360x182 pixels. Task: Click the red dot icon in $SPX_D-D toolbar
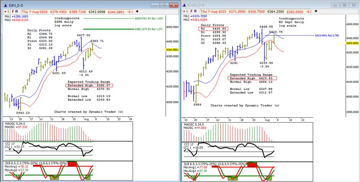tap(5, 11)
